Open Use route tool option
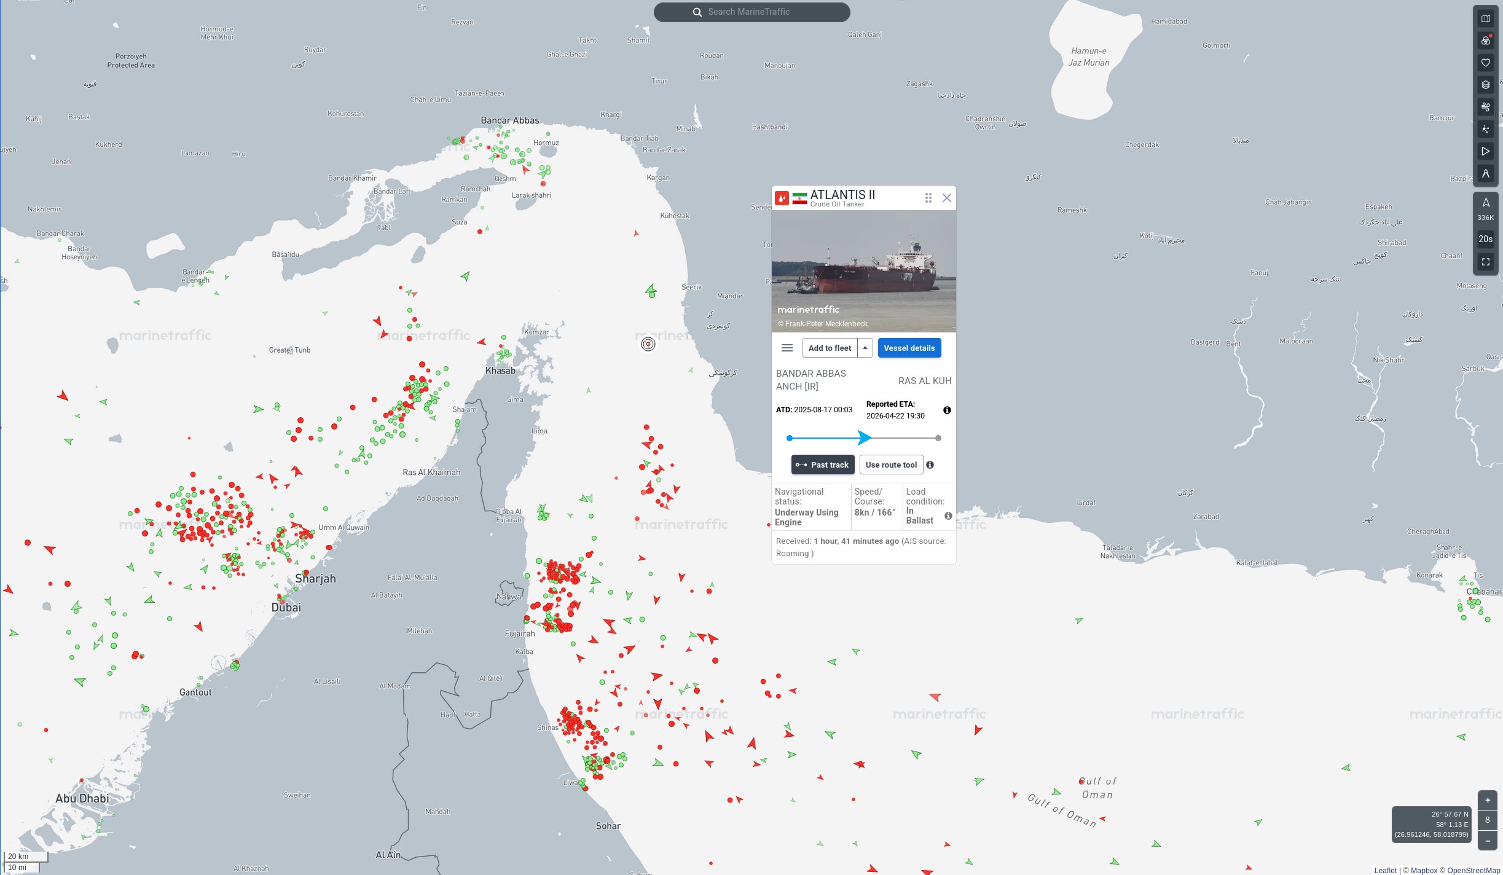The height and width of the screenshot is (875, 1503). coord(891,465)
